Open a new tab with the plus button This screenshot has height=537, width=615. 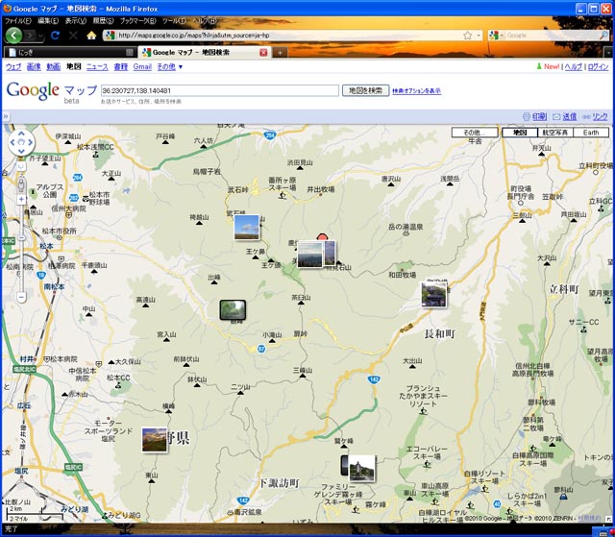[x=280, y=52]
